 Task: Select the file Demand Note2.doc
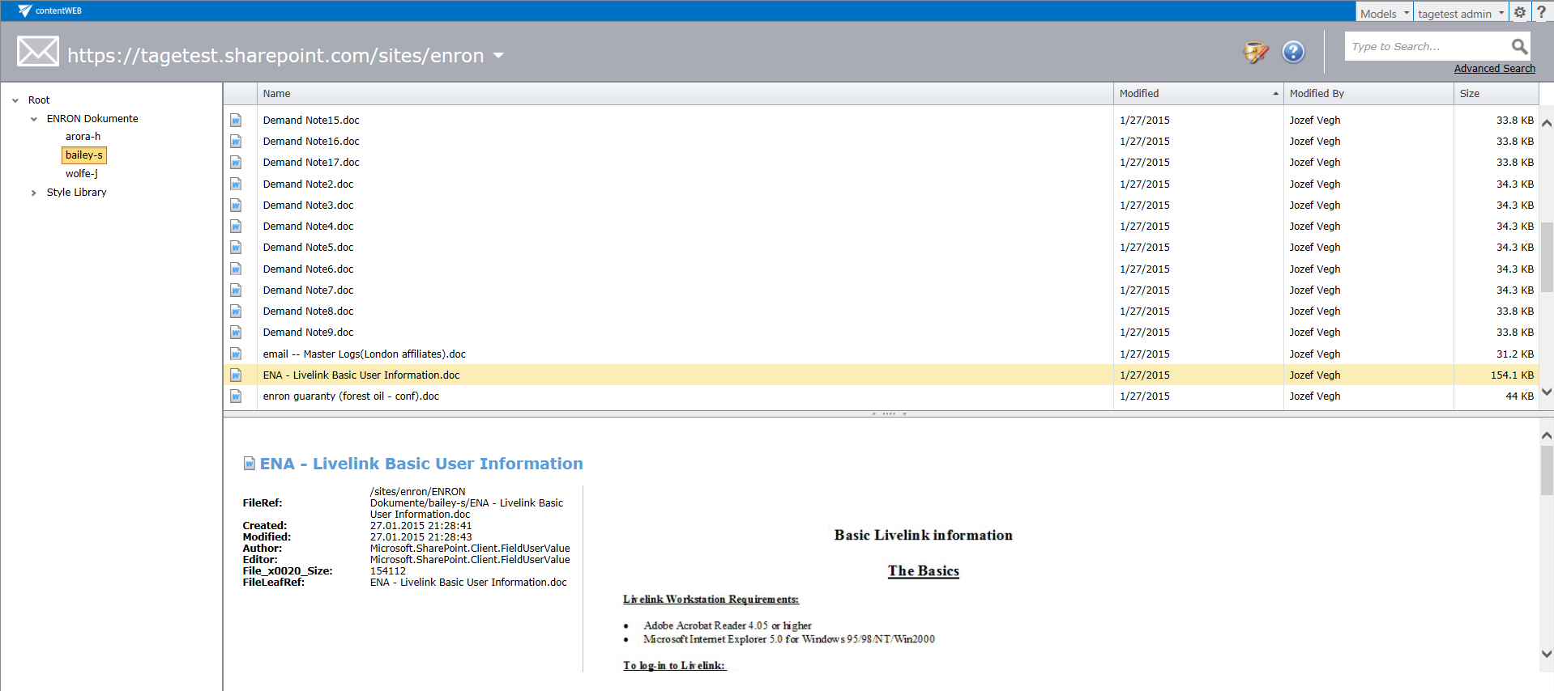point(308,184)
